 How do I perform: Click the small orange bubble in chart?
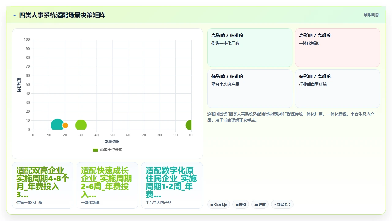tap(65, 125)
